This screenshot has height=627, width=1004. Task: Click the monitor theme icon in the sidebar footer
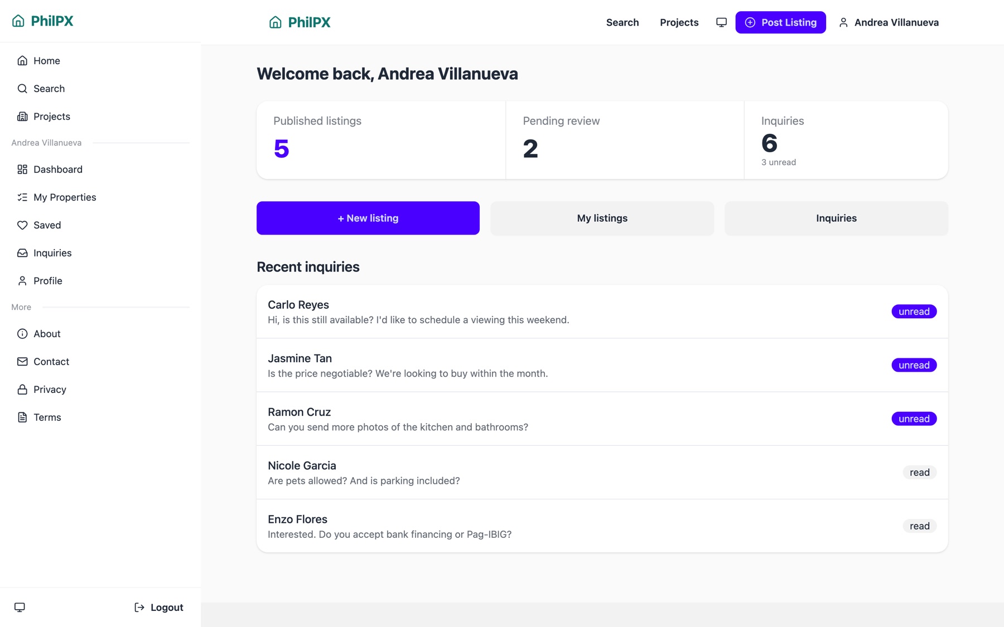click(20, 607)
